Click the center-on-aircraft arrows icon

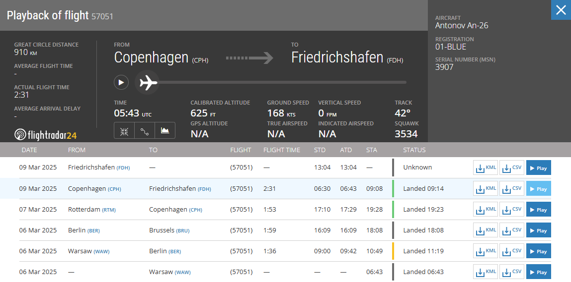124,130
